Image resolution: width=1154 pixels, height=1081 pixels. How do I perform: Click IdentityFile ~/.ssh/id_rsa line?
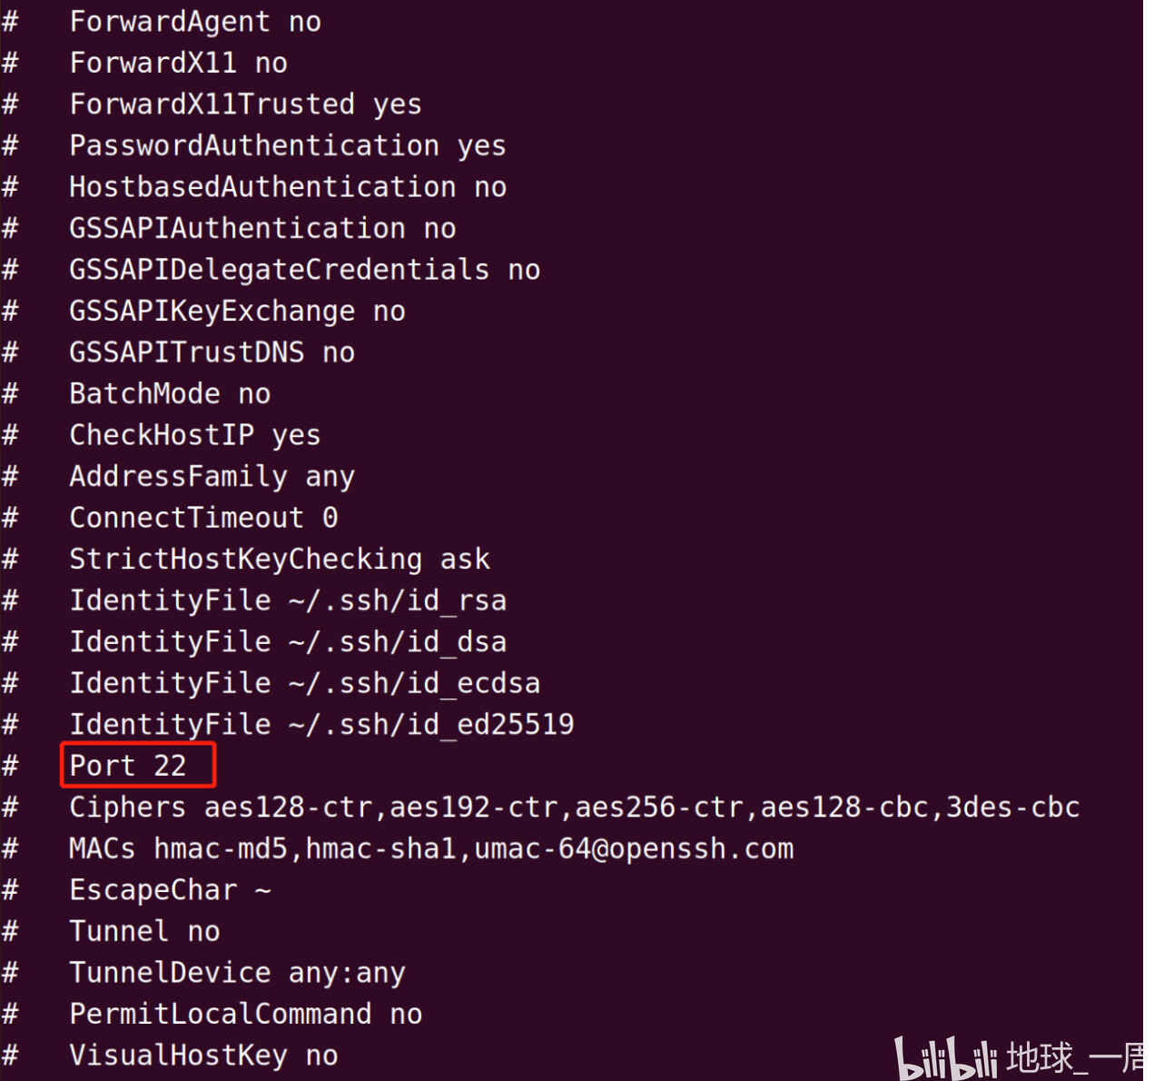coord(288,600)
